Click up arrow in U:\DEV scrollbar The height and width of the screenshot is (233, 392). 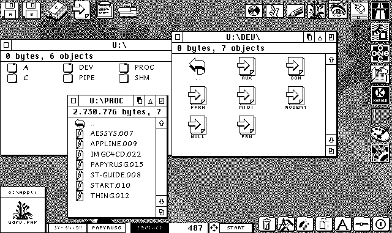pyautogui.click(x=331, y=60)
